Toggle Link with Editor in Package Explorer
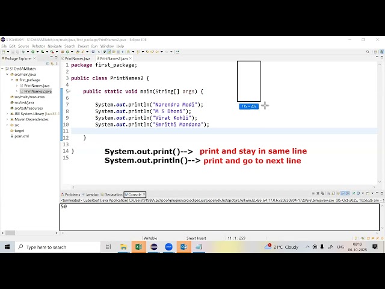This screenshot has height=289, width=385. click(52, 63)
